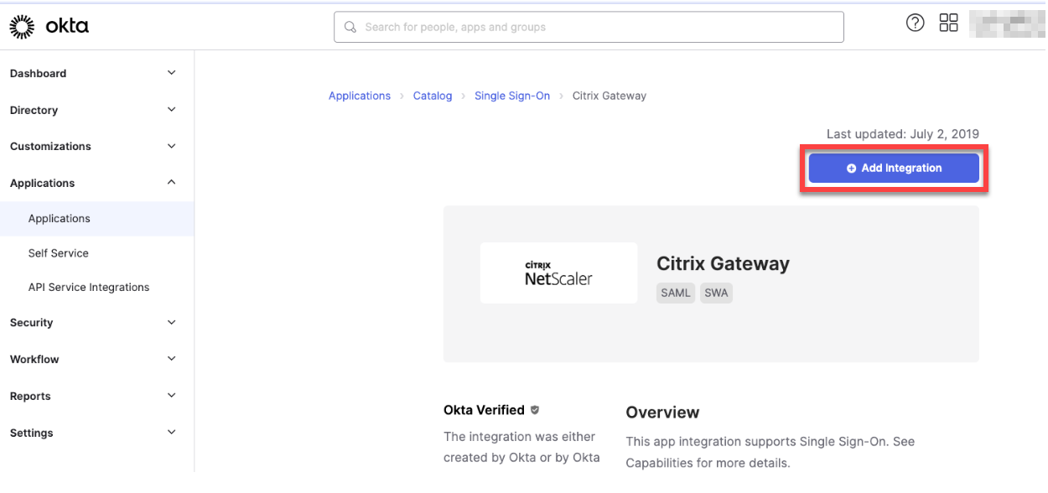Open Single Sign-On breadcrumb link
The height and width of the screenshot is (493, 1048).
pyautogui.click(x=512, y=96)
